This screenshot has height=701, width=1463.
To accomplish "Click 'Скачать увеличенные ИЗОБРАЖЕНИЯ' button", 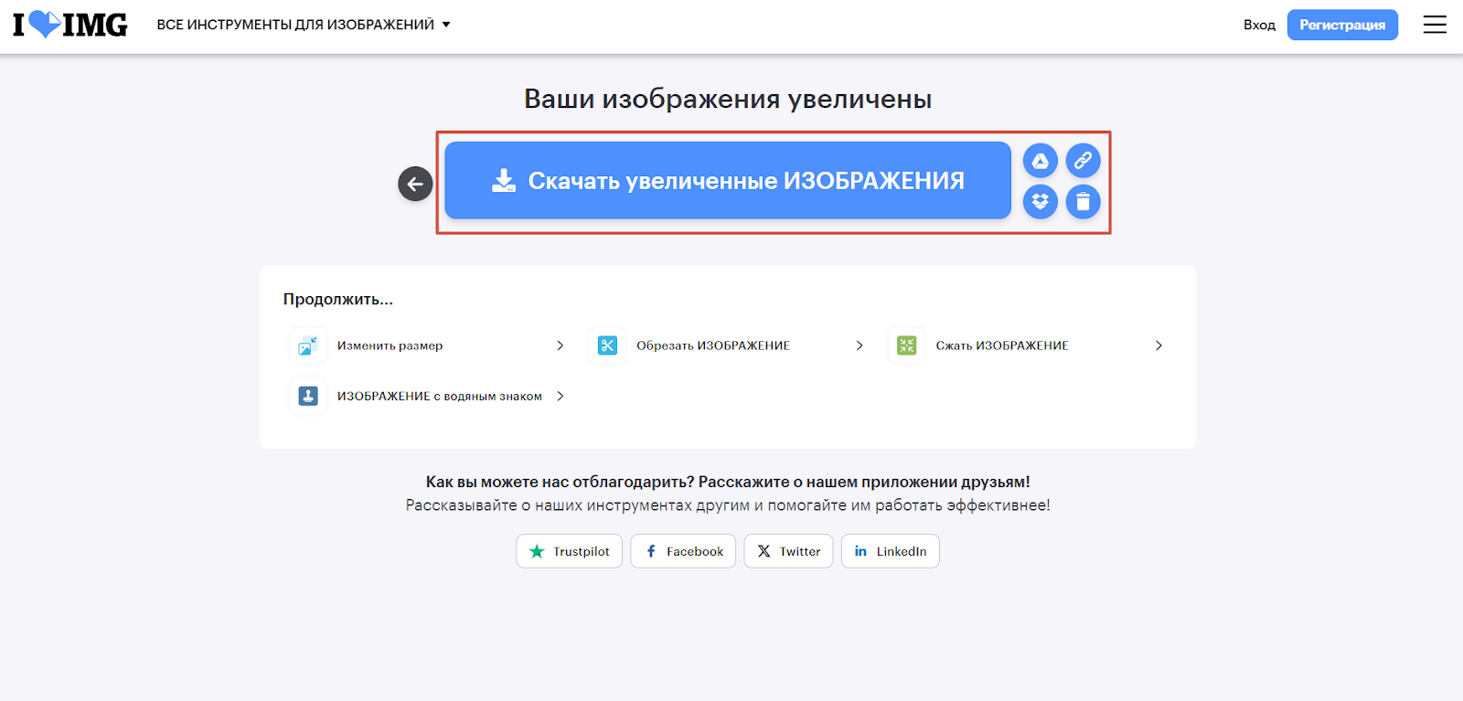I will 727,181.
